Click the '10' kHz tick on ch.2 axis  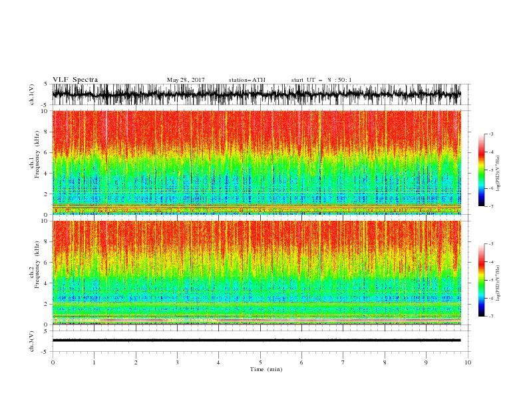click(x=45, y=221)
